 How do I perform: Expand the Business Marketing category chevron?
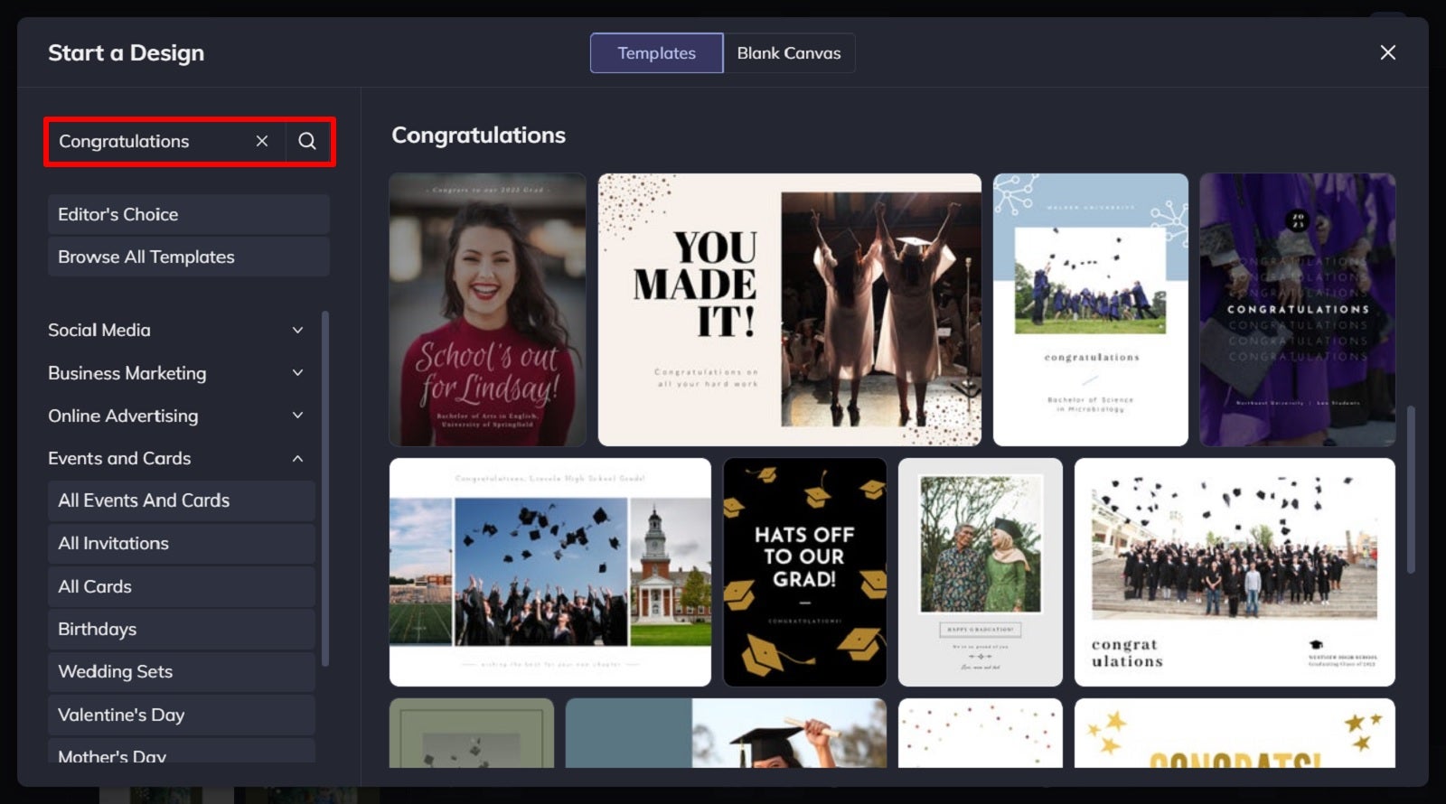pos(297,373)
